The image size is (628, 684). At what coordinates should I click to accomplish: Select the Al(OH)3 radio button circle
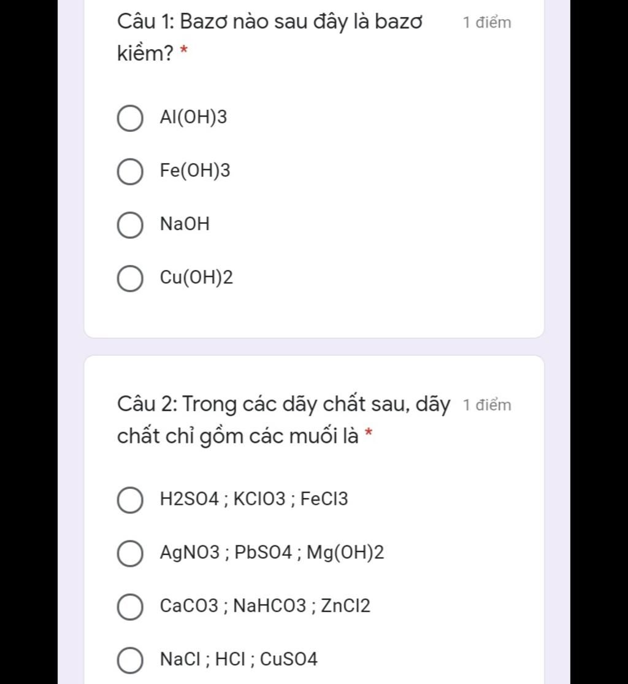pyautogui.click(x=130, y=118)
